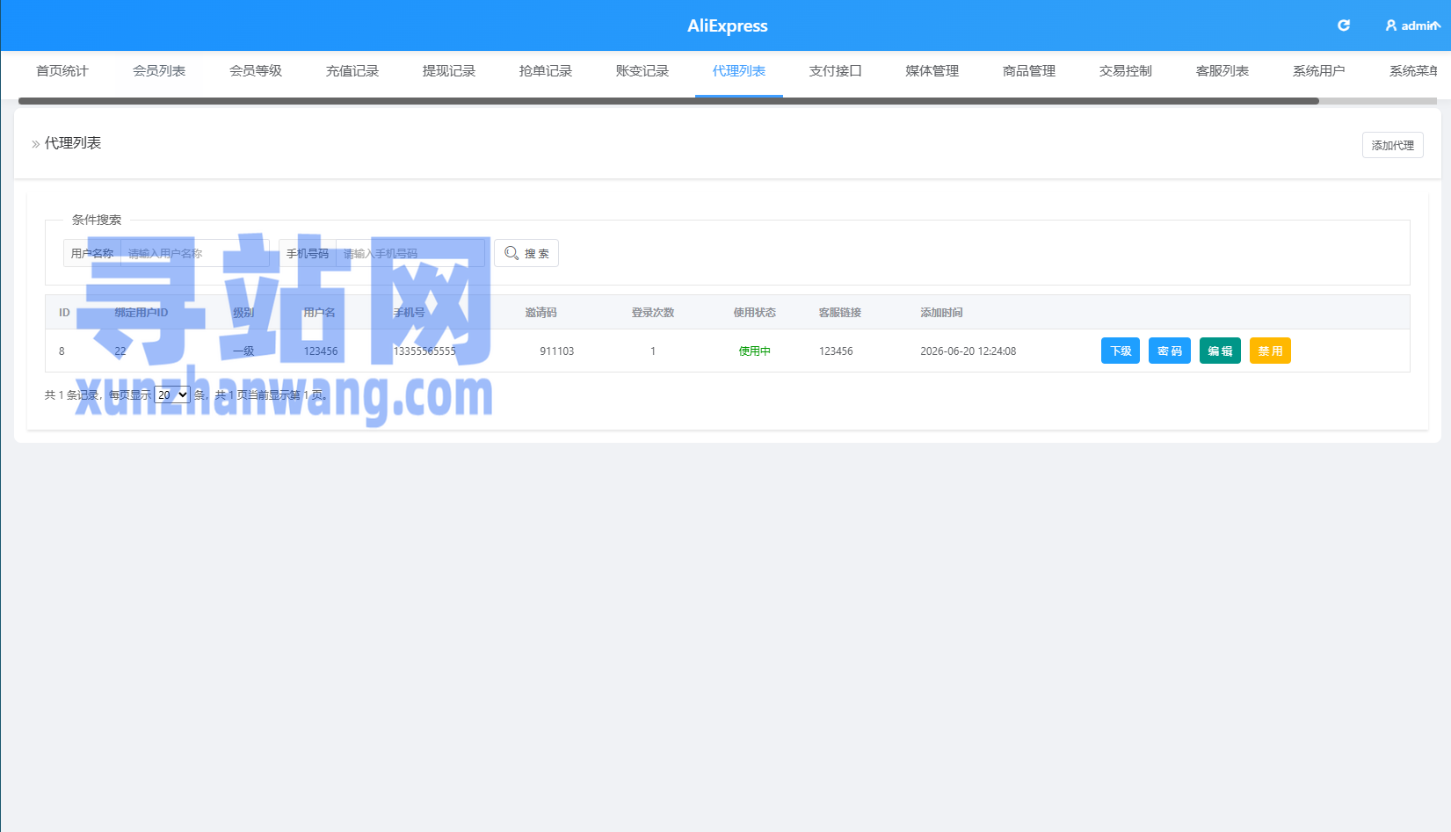The height and width of the screenshot is (832, 1451).
Task: Open 商品管理 tab
Action: (1029, 71)
